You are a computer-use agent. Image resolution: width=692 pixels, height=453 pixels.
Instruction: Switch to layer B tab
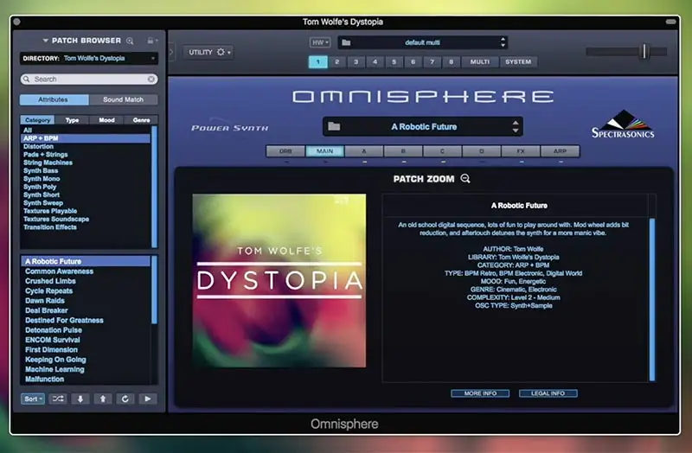pyautogui.click(x=403, y=151)
